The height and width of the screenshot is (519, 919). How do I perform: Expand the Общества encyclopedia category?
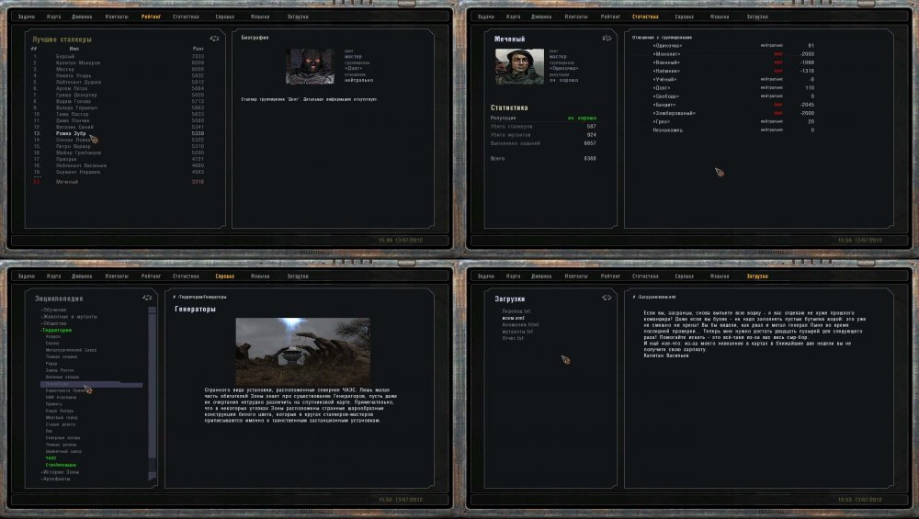coord(53,323)
